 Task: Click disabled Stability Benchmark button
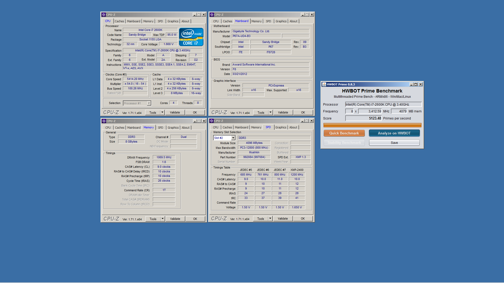pos(344,143)
